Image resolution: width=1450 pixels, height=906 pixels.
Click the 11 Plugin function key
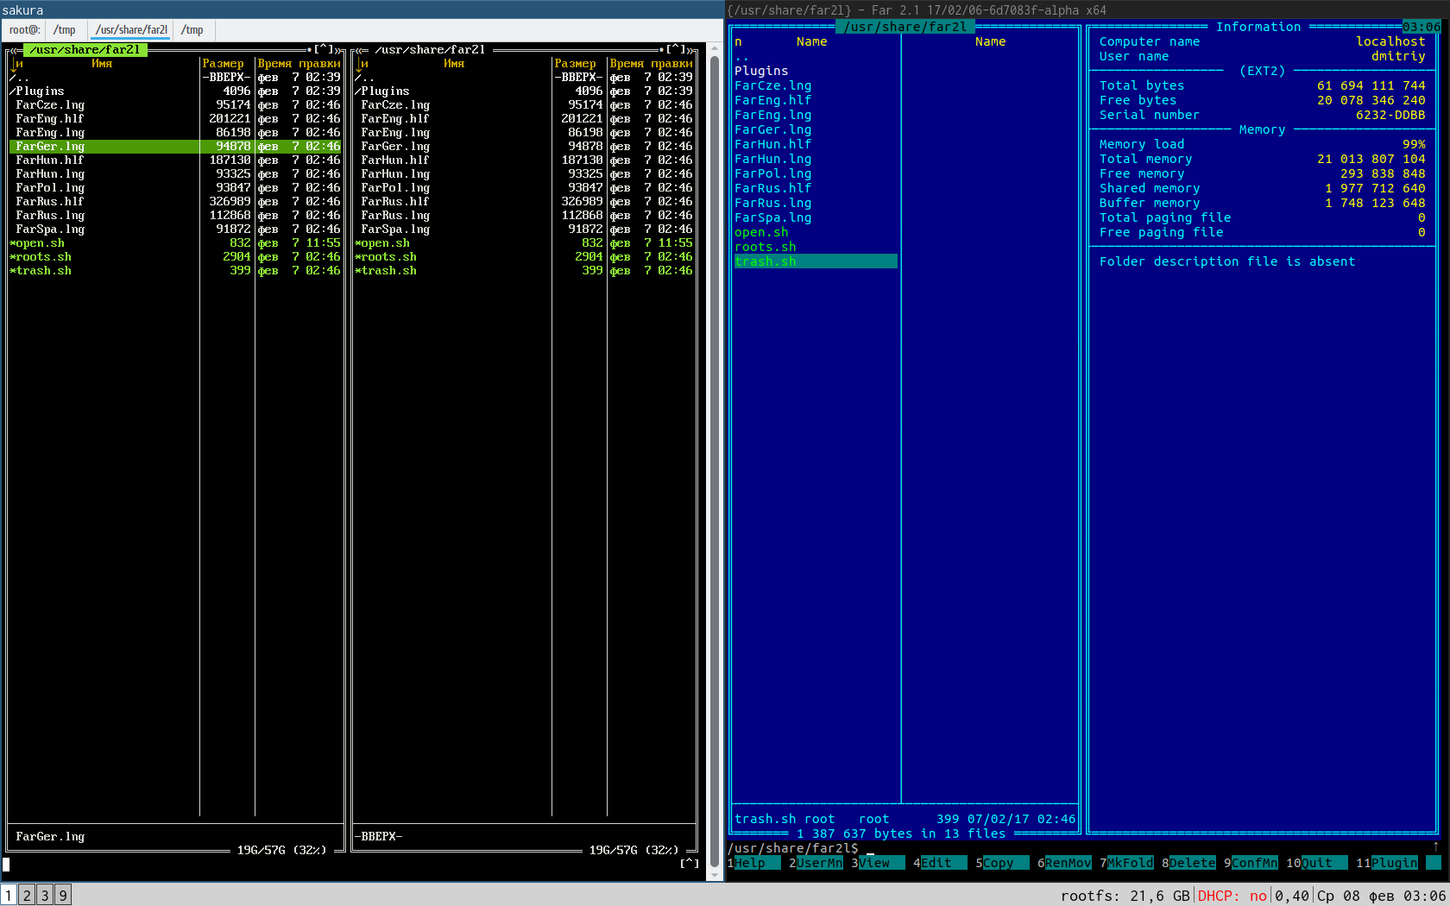[x=1387, y=863]
